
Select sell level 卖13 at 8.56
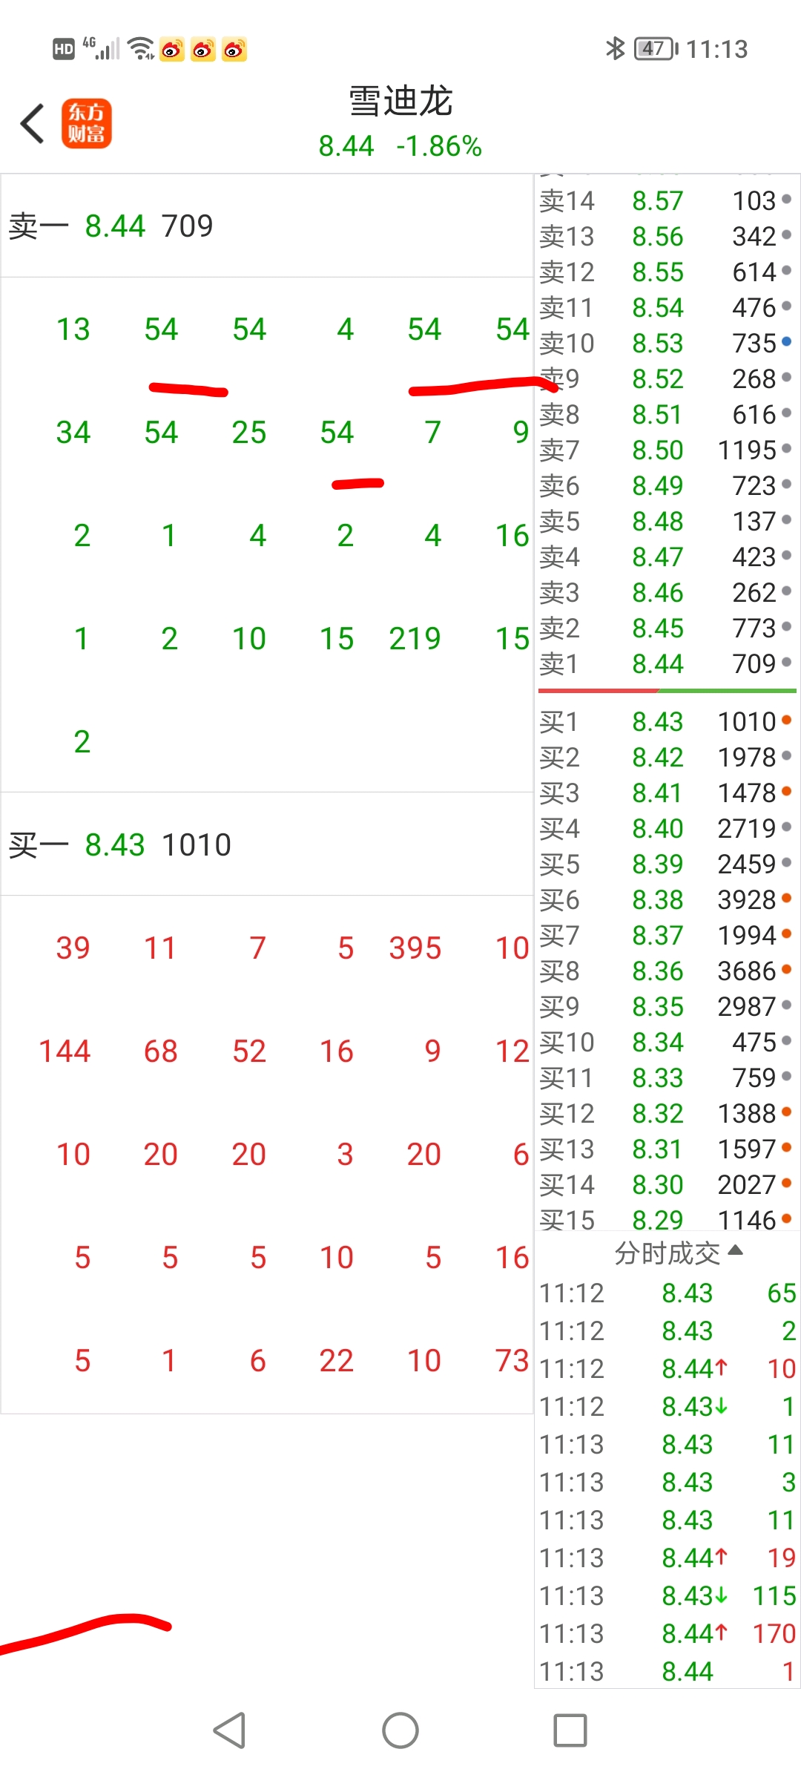(666, 236)
